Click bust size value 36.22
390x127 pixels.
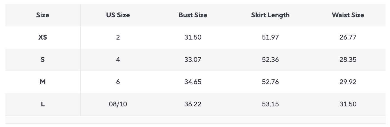[x=193, y=104]
